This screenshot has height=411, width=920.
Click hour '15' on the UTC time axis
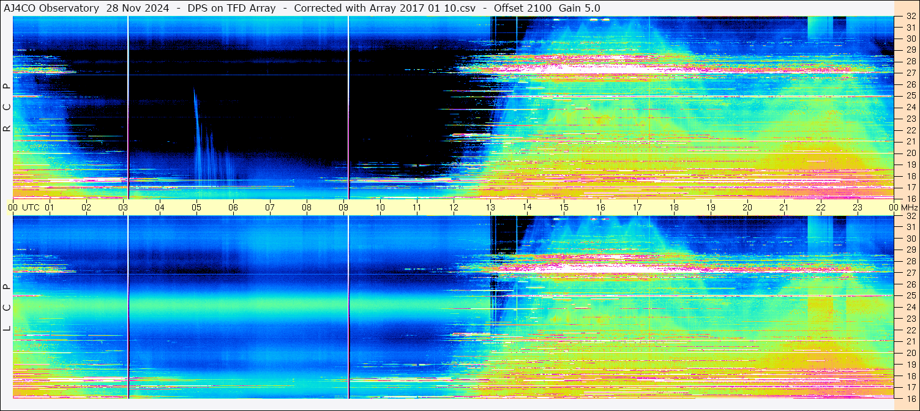coord(564,208)
